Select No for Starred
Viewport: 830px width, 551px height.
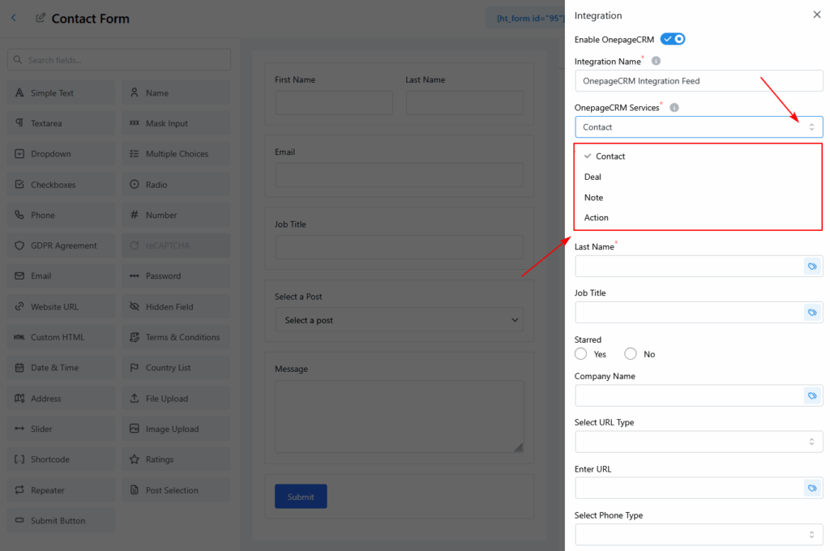click(631, 354)
